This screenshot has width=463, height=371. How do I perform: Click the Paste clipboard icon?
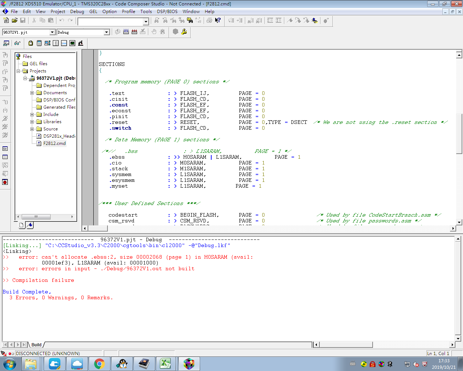pyautogui.click(x=51, y=21)
